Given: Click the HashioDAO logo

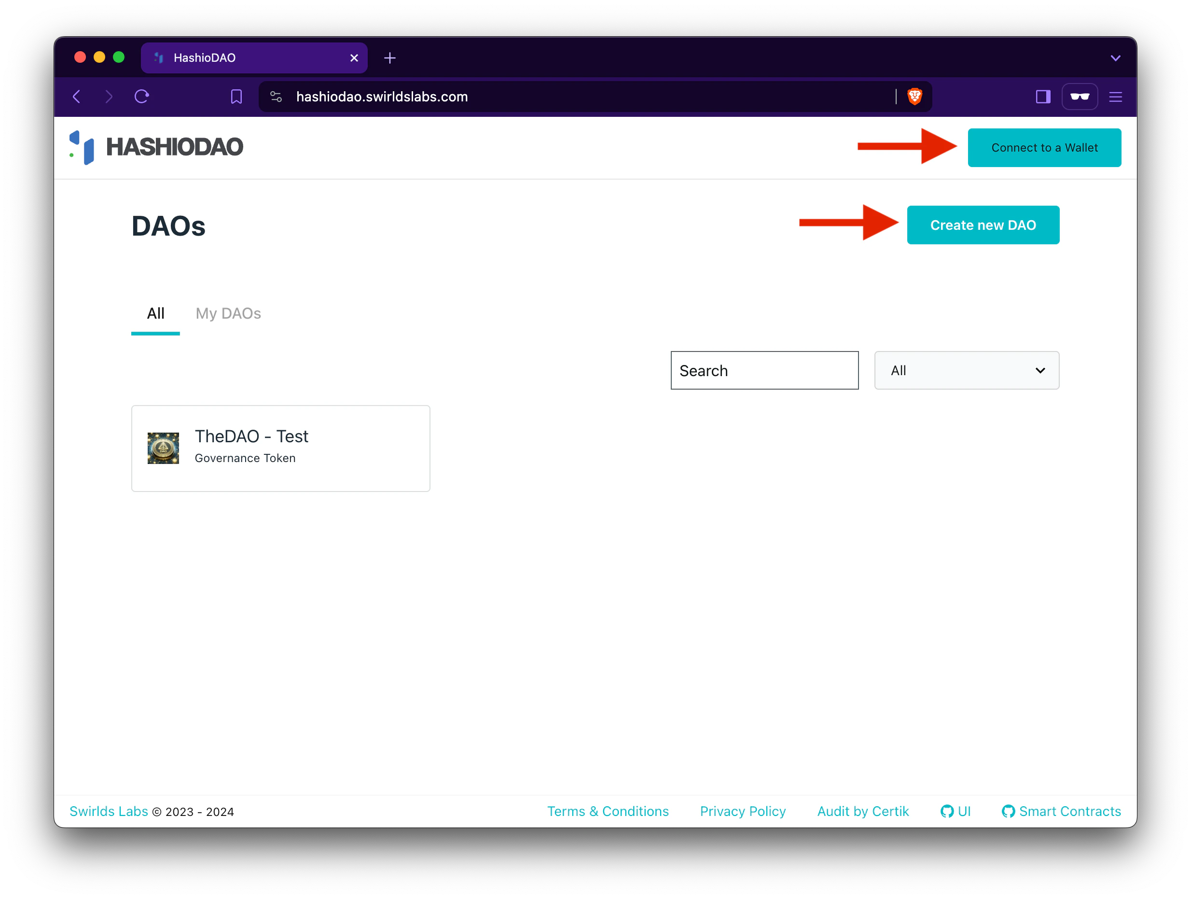Looking at the screenshot, I should [156, 147].
